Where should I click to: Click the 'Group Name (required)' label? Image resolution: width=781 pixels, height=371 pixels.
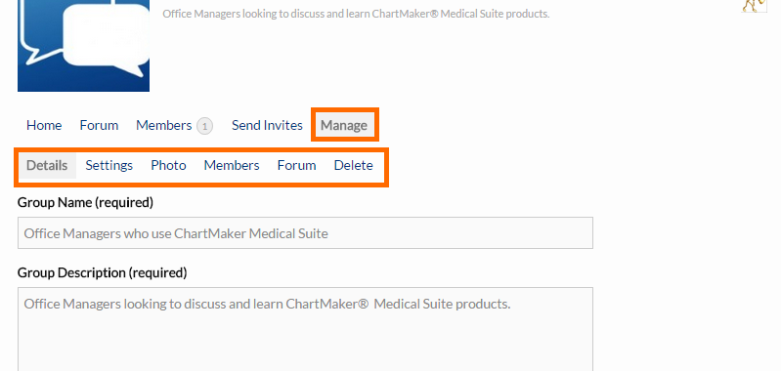(85, 202)
